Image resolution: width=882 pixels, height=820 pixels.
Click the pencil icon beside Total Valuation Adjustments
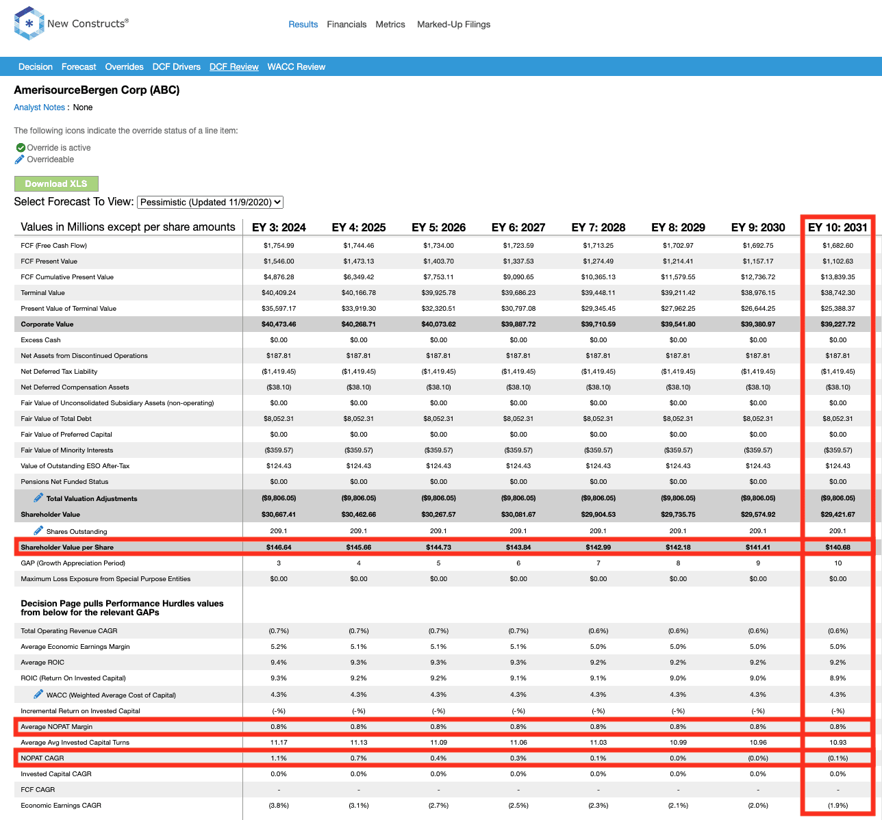38,498
